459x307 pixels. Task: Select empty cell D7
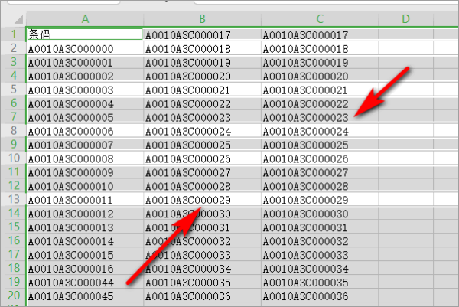click(405, 117)
